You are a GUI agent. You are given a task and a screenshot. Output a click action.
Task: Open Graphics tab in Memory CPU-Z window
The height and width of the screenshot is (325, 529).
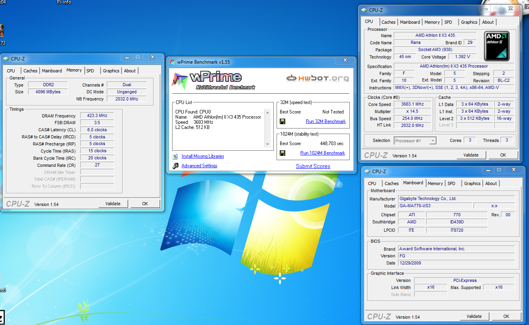111,71
